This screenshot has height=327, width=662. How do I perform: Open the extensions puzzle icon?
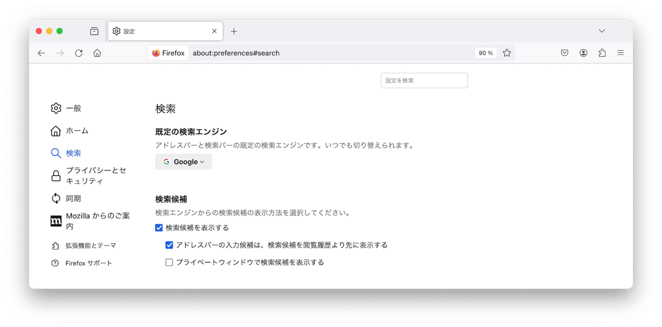coord(602,53)
